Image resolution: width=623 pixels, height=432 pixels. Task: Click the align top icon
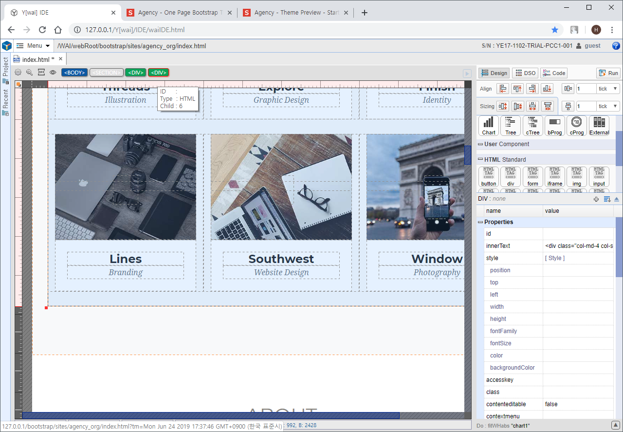point(517,89)
